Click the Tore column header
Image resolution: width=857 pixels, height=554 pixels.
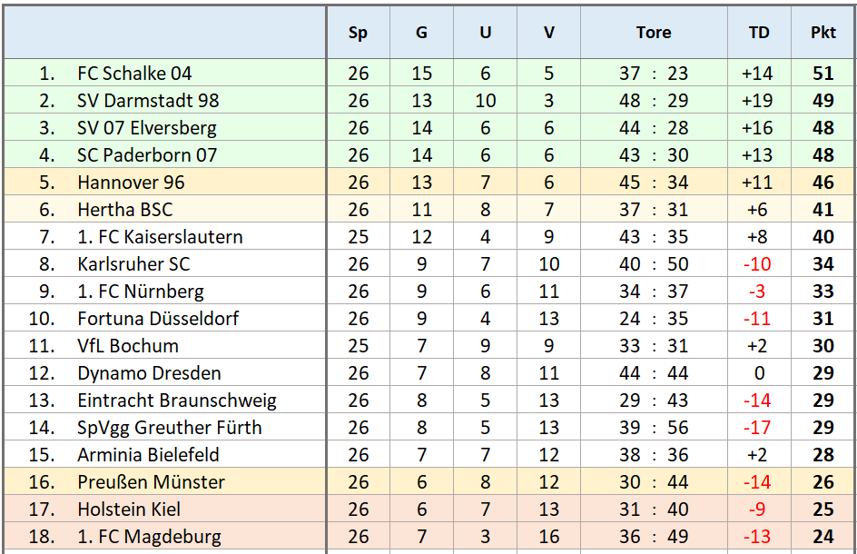tap(654, 33)
